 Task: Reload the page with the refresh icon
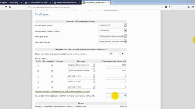6,7
